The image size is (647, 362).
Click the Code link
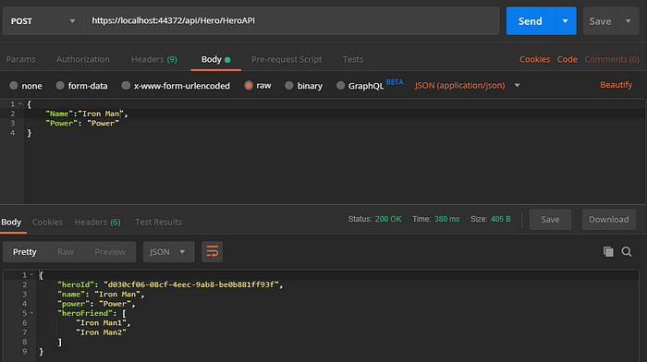coord(567,59)
